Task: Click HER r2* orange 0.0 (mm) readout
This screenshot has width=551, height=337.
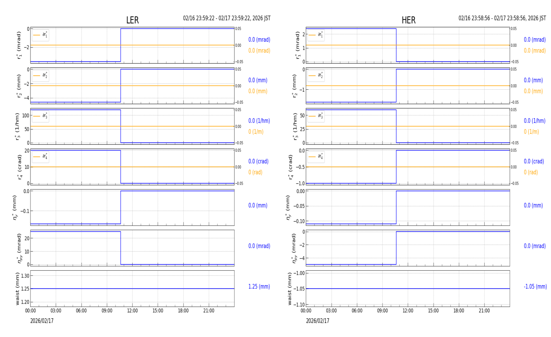Action: pyautogui.click(x=533, y=91)
